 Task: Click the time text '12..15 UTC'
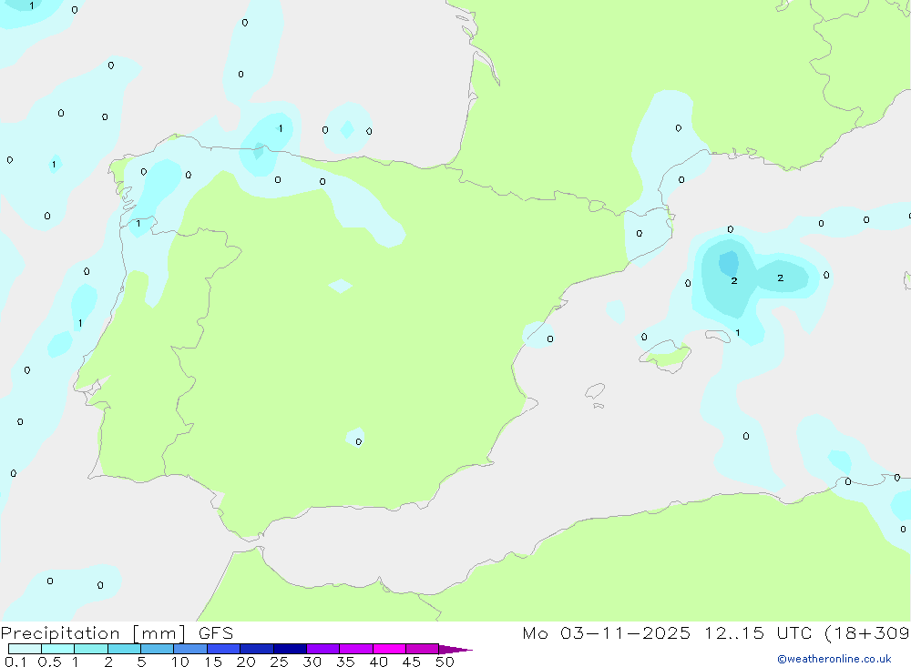[758, 633]
